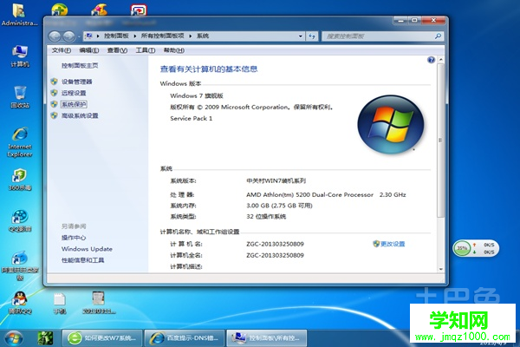Click the Windows Start orb

tap(13, 338)
